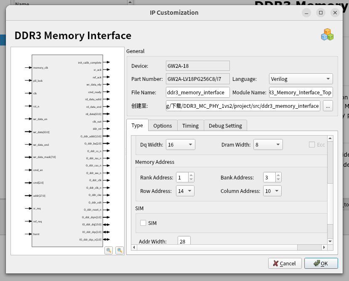Click the memory_clk port label in diagram

[40, 68]
